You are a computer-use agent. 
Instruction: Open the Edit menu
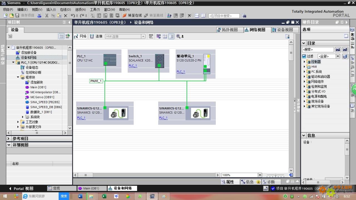click(22, 9)
